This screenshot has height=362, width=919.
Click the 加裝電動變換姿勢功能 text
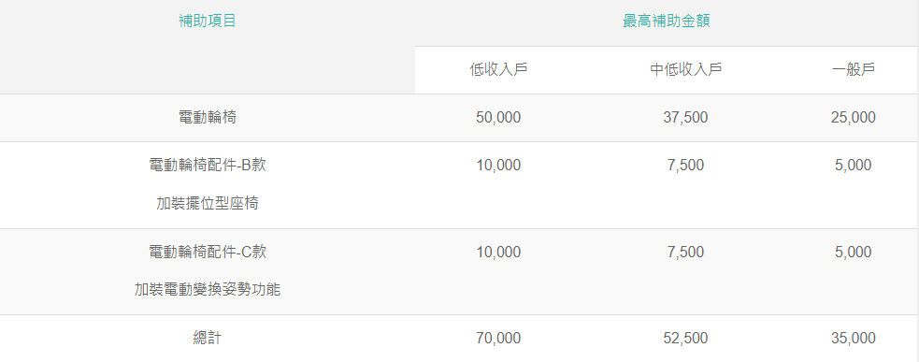[x=208, y=290]
